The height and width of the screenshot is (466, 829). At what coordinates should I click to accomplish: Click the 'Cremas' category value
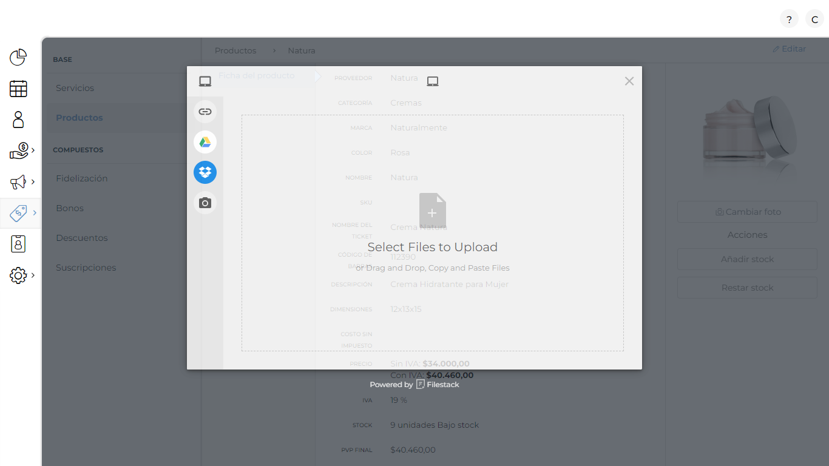(405, 103)
